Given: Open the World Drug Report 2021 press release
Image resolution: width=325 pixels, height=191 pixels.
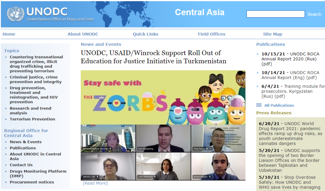Looking at the screenshot, I should click(290, 133).
